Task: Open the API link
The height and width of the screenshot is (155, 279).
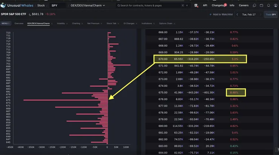Action: (x=205, y=6)
